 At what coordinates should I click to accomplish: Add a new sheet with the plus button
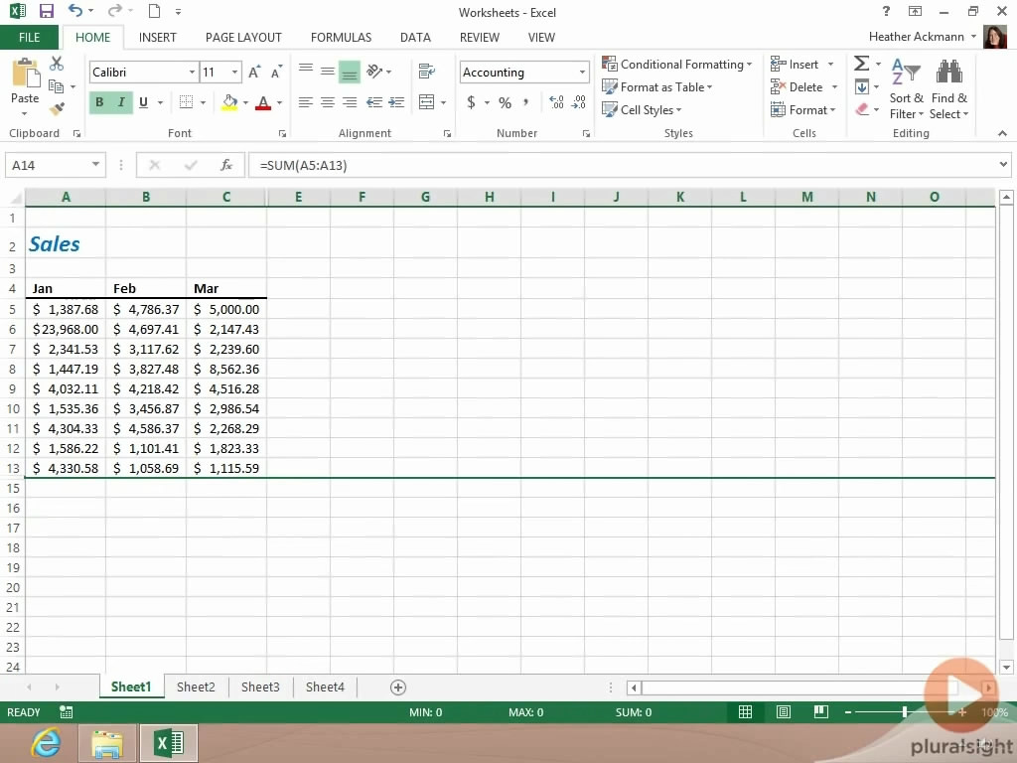point(398,687)
